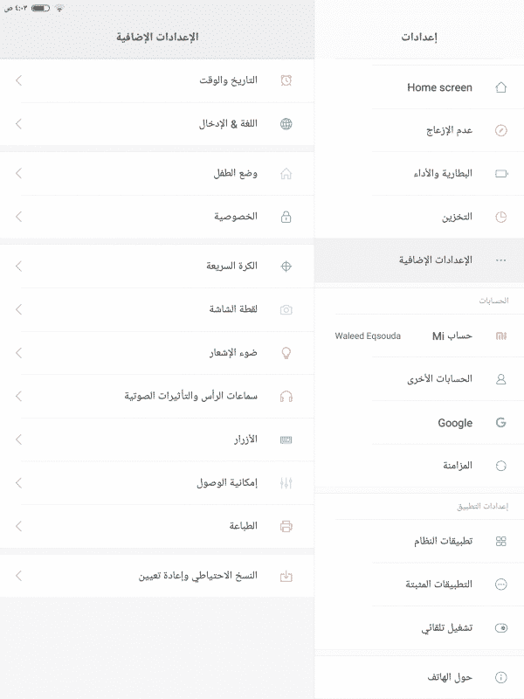Image resolution: width=524 pixels, height=699 pixels.
Task: Click the battery indicator in status bar
Action: pyautogui.click(x=40, y=8)
